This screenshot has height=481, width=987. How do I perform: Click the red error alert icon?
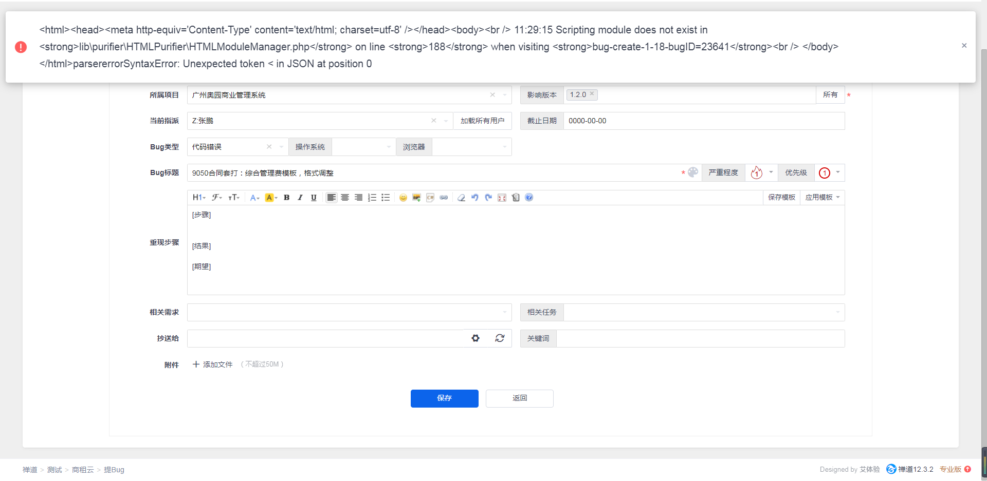[x=21, y=47]
